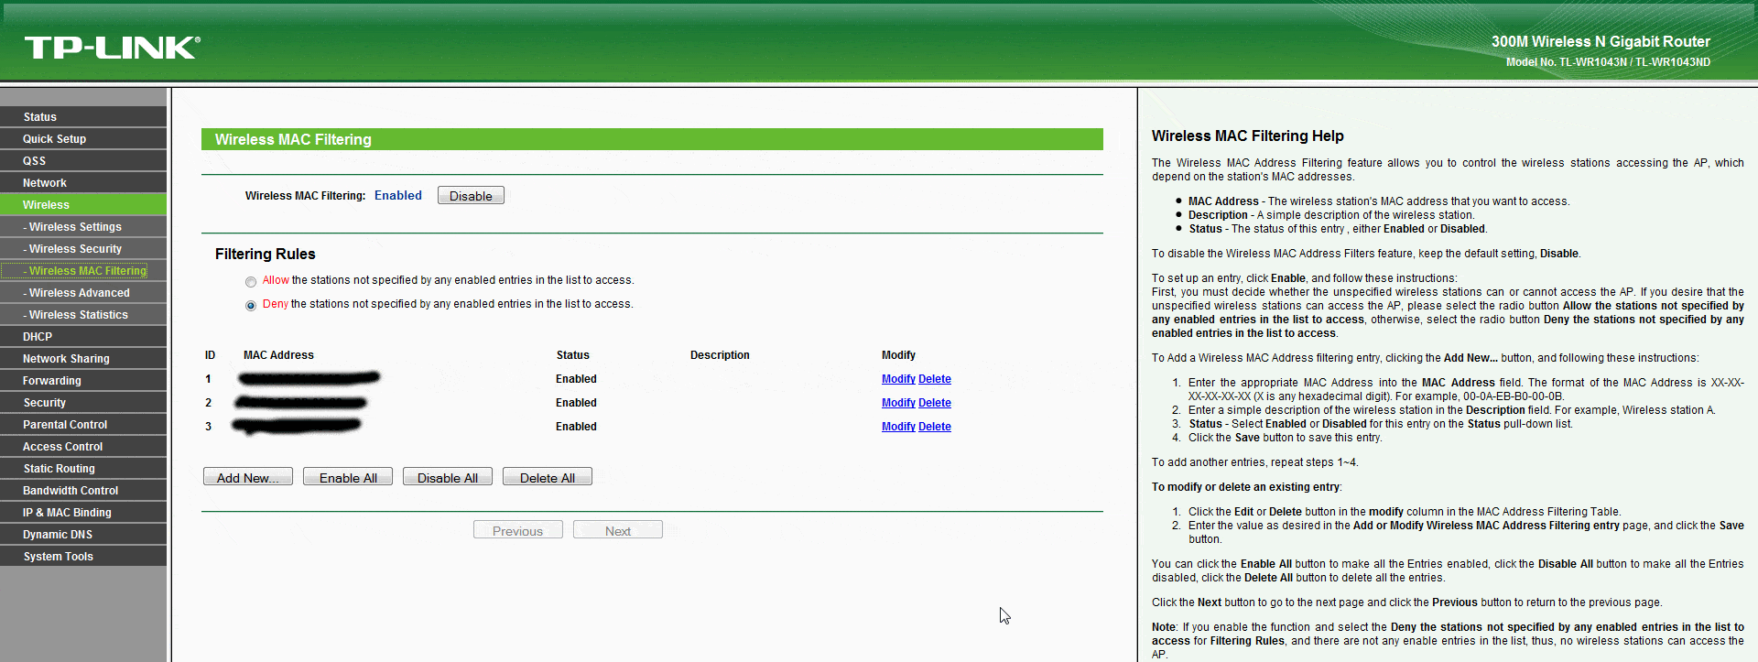Modify MAC entry with ID 1
The width and height of the screenshot is (1758, 662).
[897, 379]
